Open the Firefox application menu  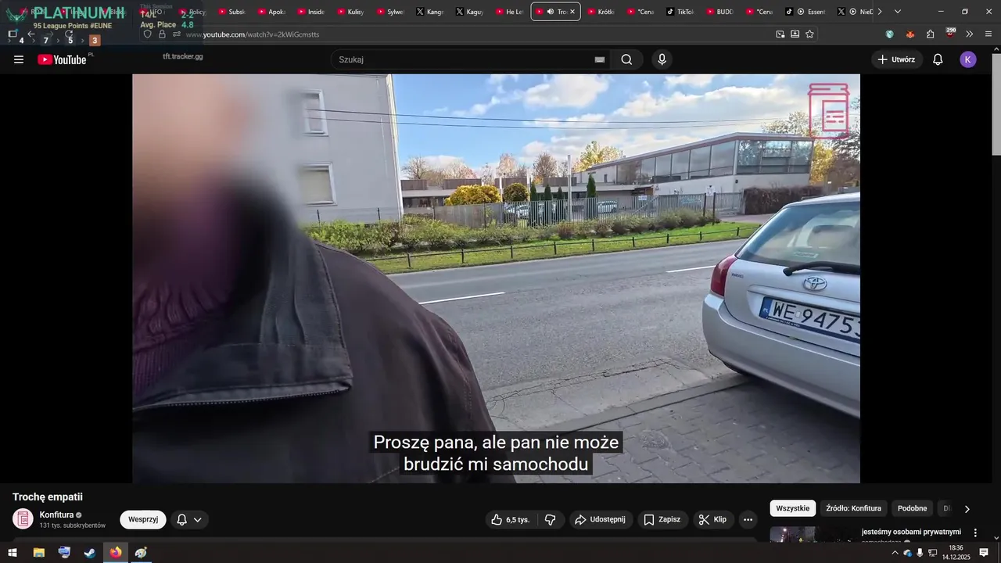988,34
